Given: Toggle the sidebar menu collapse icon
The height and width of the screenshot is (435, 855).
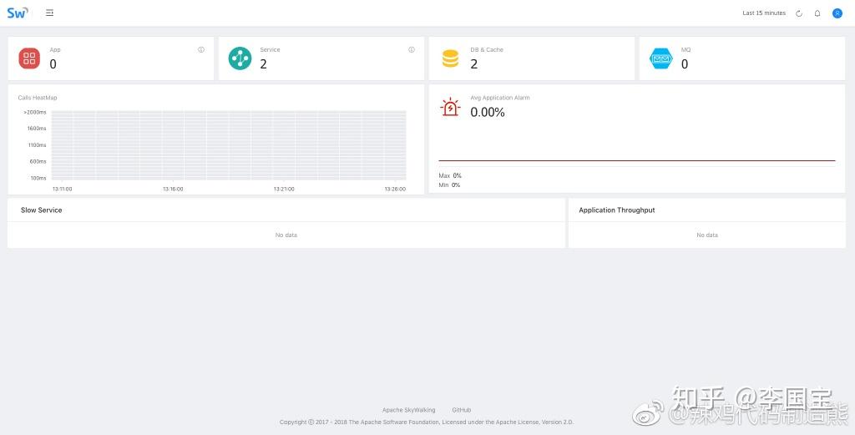Looking at the screenshot, I should coord(50,13).
